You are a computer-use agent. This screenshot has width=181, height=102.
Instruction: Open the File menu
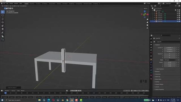[4, 3]
